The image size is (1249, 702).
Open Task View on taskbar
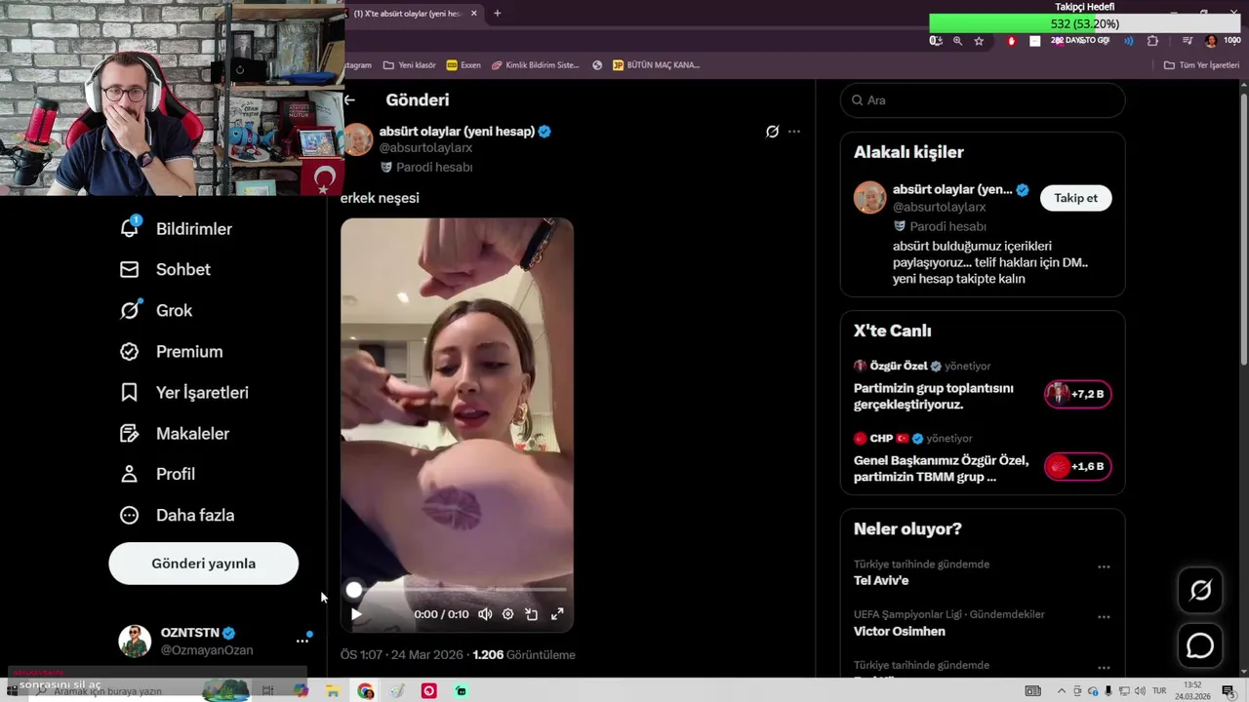tap(268, 691)
